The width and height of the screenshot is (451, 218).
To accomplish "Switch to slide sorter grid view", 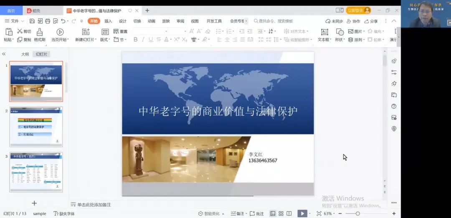I will click(281, 213).
